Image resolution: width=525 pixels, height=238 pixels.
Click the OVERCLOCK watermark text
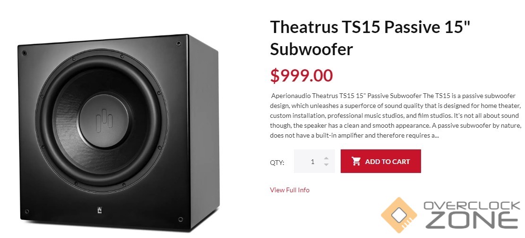[x=471, y=206]
